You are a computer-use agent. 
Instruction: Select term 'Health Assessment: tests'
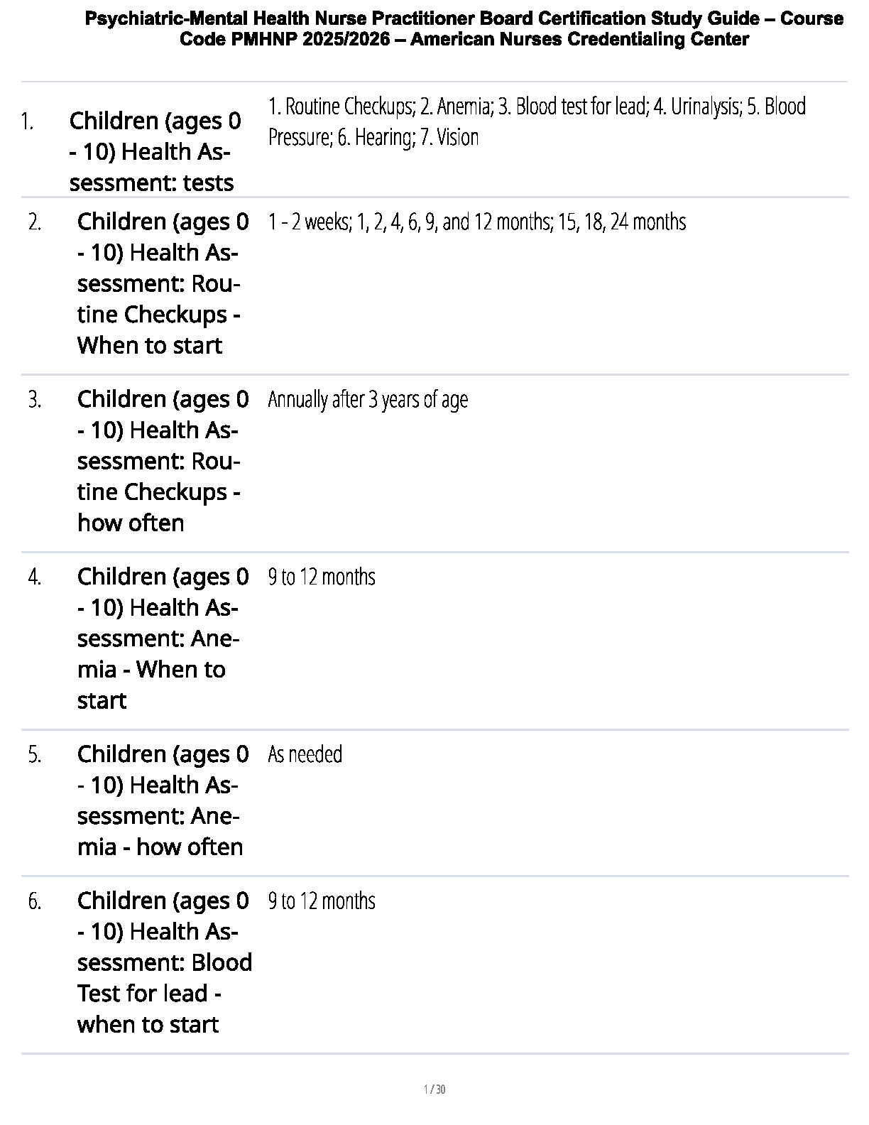tap(155, 151)
